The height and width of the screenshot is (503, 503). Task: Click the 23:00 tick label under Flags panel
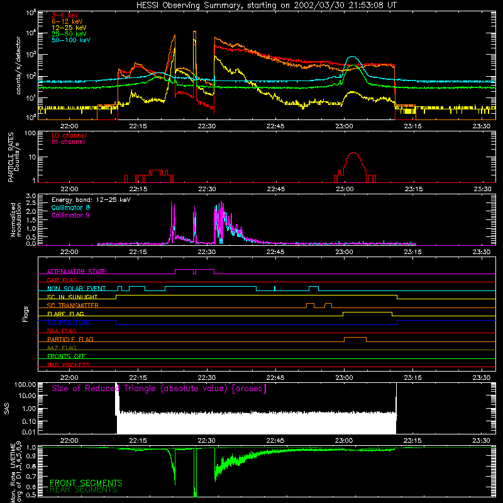tap(344, 378)
